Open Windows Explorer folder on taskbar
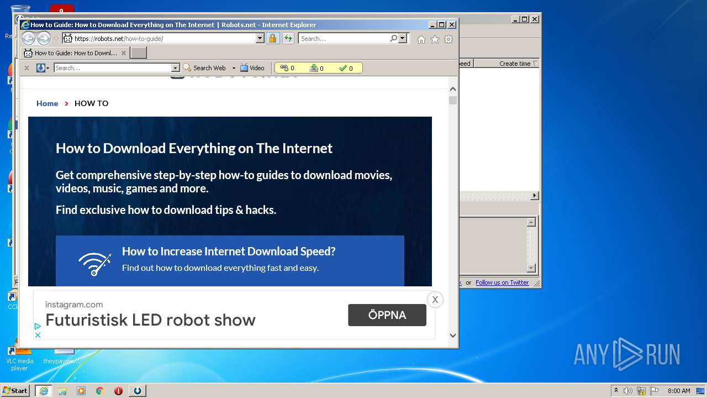Screen dimensions: 707x398 pos(62,391)
